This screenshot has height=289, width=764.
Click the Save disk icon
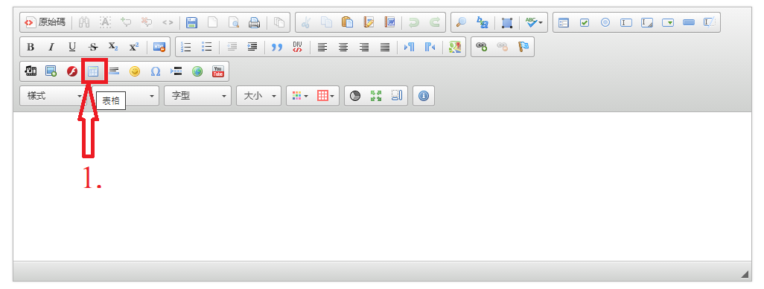pos(192,22)
